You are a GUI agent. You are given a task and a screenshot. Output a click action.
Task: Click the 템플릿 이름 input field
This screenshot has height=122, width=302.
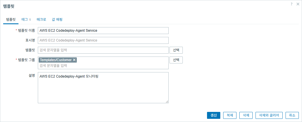[x=103, y=31]
